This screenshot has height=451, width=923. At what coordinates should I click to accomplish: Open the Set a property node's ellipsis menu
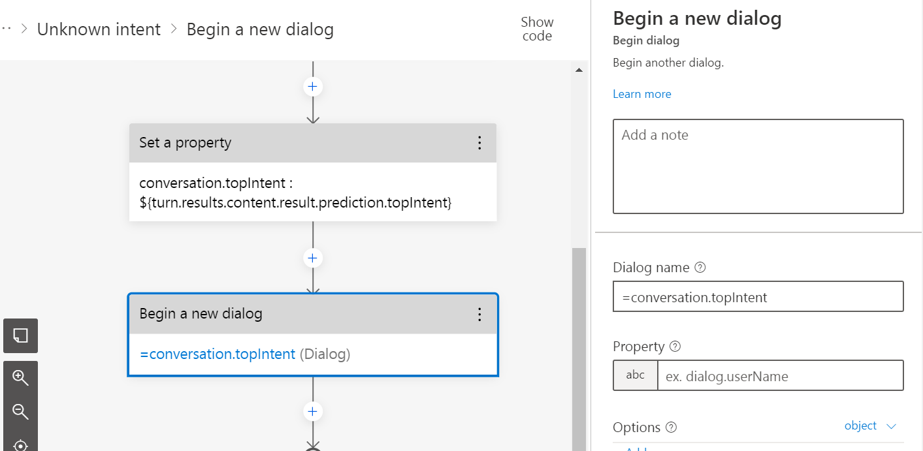click(x=479, y=142)
